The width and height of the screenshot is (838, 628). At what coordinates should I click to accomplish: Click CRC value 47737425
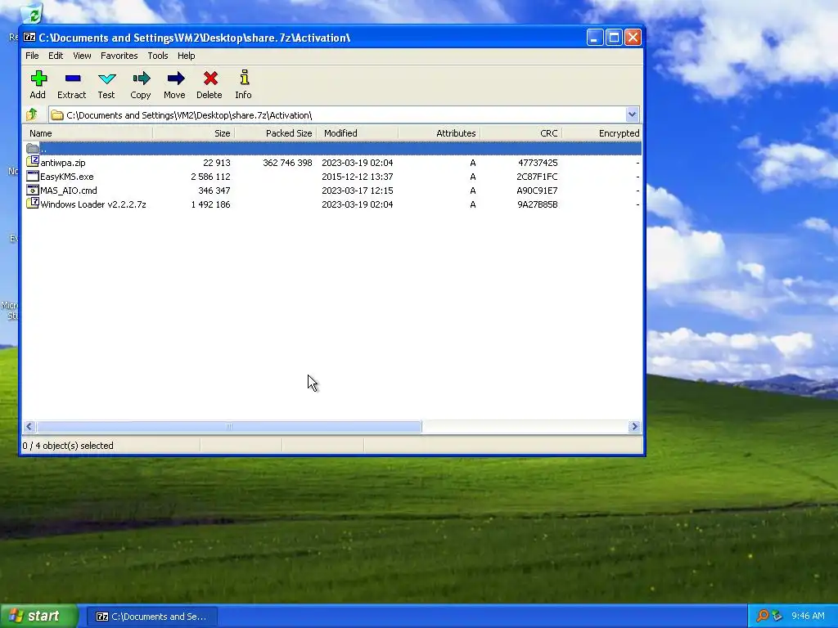[538, 163]
